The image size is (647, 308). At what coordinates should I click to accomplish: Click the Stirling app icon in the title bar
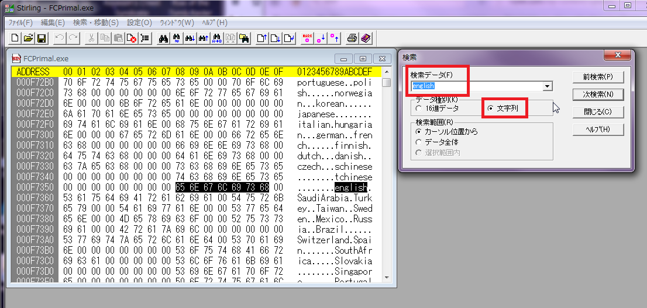(x=9, y=8)
